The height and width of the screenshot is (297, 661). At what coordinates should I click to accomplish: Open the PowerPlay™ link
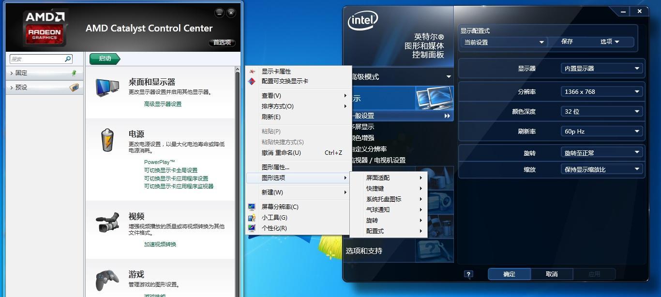coord(160,162)
